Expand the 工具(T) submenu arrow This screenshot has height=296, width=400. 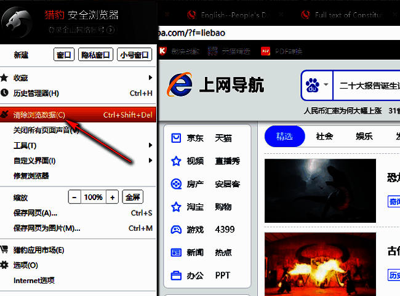(x=150, y=146)
